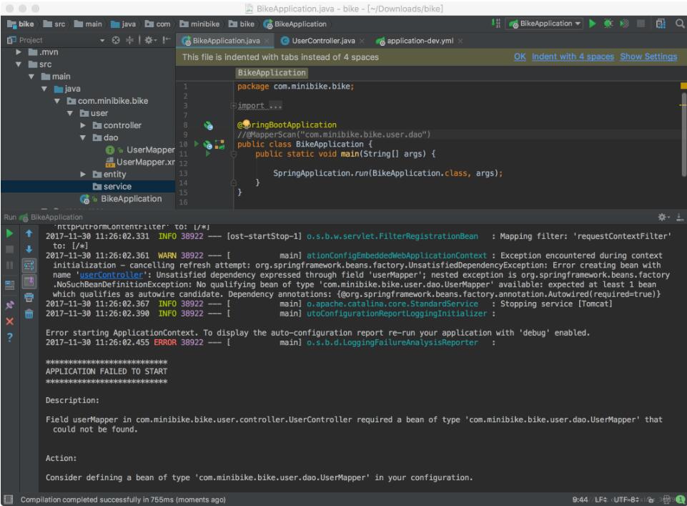Click the search magnifier icon at top right

[678, 24]
